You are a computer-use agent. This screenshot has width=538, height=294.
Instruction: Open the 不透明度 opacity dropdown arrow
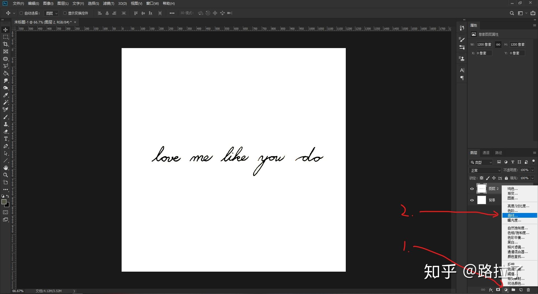(x=532, y=170)
